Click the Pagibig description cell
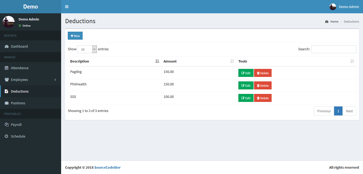The image size is (363, 174). point(115,73)
